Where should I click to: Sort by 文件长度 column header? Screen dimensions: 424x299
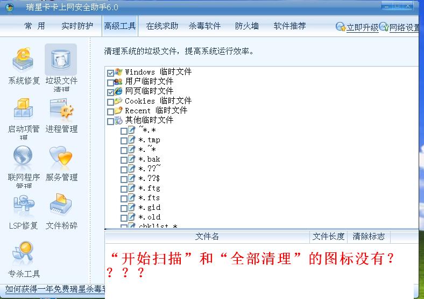click(329, 237)
